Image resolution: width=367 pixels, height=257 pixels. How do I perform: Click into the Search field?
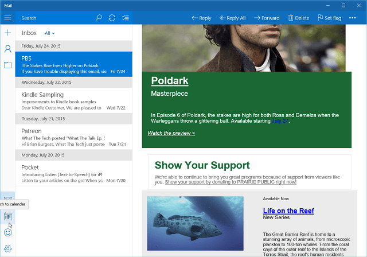tap(56, 18)
